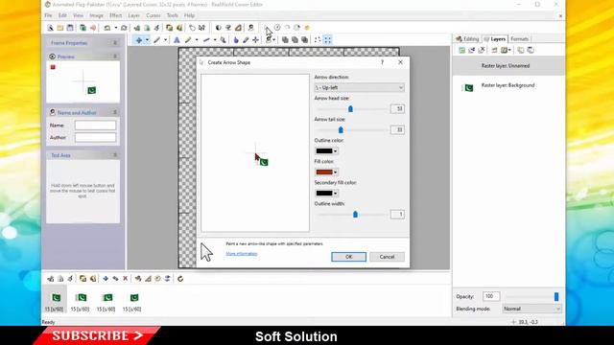Click the Outline width value box
Screen dimensions: 614x345
tap(397, 215)
